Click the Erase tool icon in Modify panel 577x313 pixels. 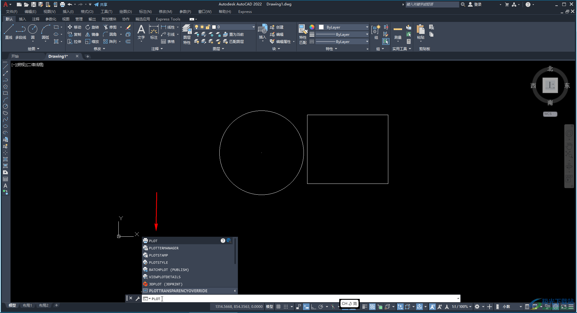tap(128, 27)
